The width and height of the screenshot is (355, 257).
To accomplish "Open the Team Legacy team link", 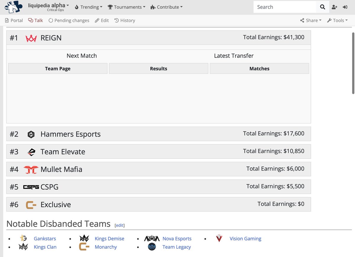I will (x=177, y=247).
